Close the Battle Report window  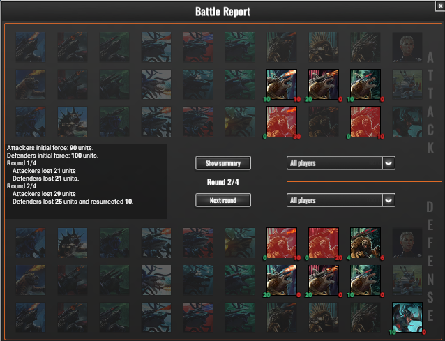point(440,6)
